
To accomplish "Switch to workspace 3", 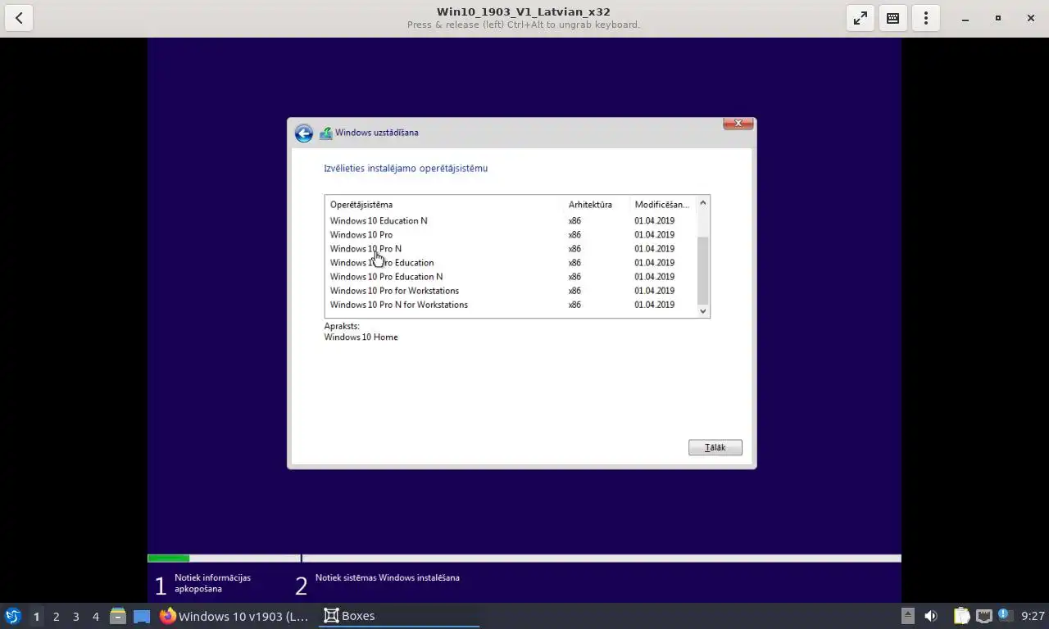I will pos(75,616).
